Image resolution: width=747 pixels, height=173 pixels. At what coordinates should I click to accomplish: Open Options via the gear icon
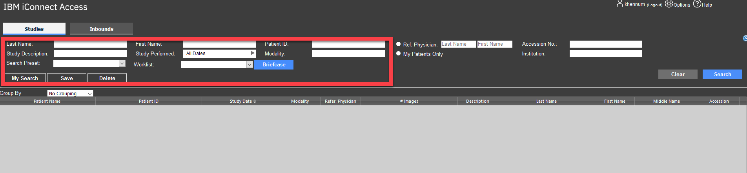(x=669, y=4)
